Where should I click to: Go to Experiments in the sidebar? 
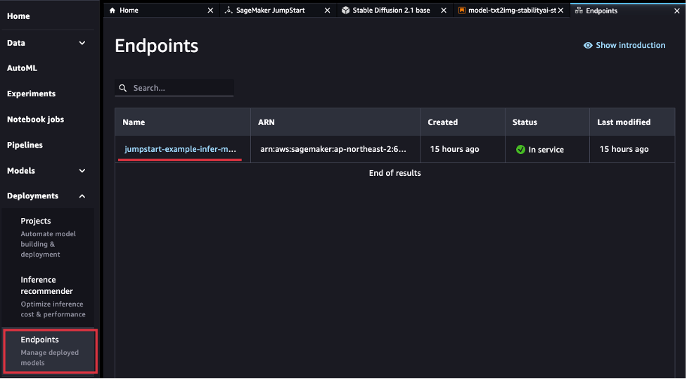point(31,94)
